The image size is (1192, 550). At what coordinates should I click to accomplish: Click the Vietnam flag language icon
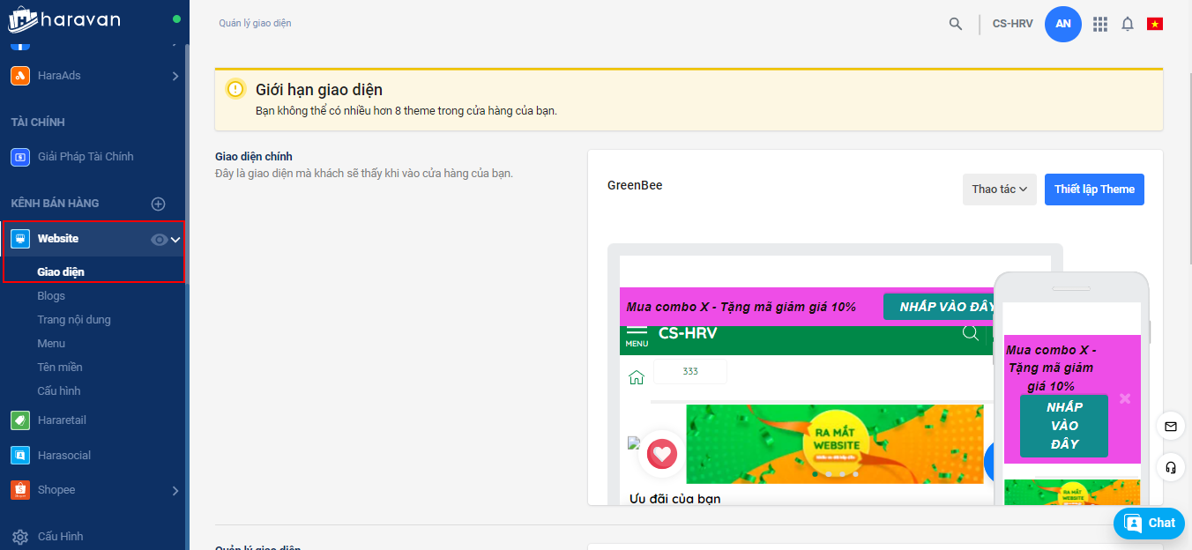pos(1155,24)
